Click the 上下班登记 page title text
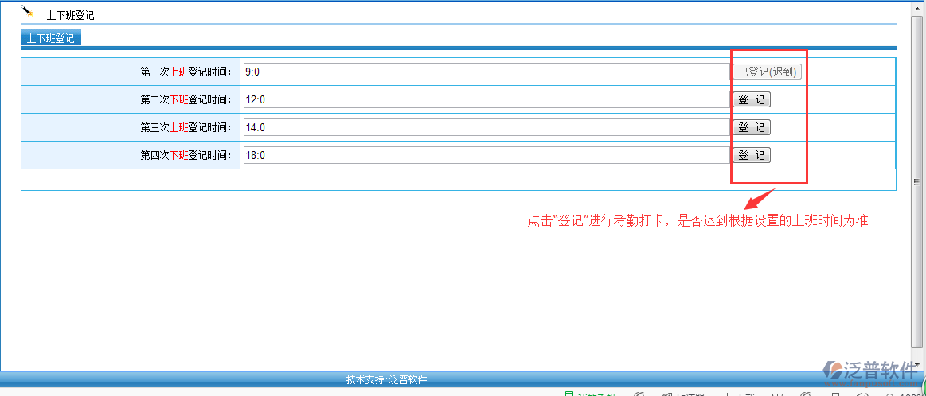 [70, 16]
